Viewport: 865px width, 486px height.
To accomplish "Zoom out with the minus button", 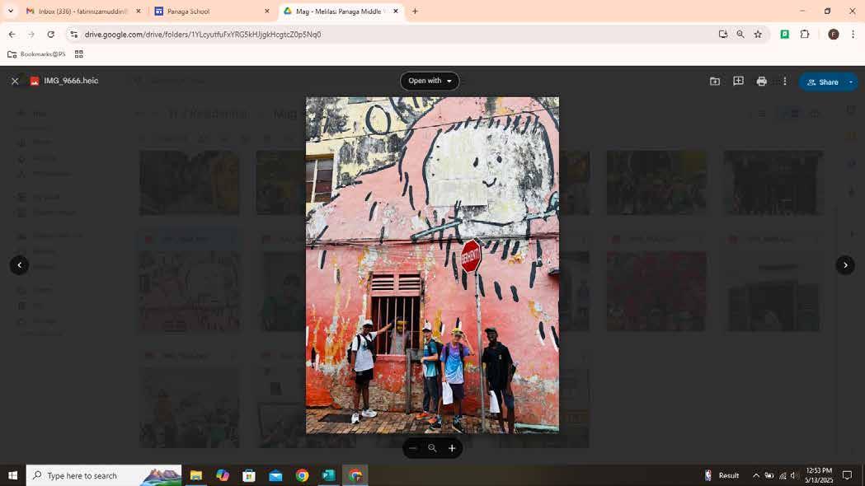I will pyautogui.click(x=412, y=448).
